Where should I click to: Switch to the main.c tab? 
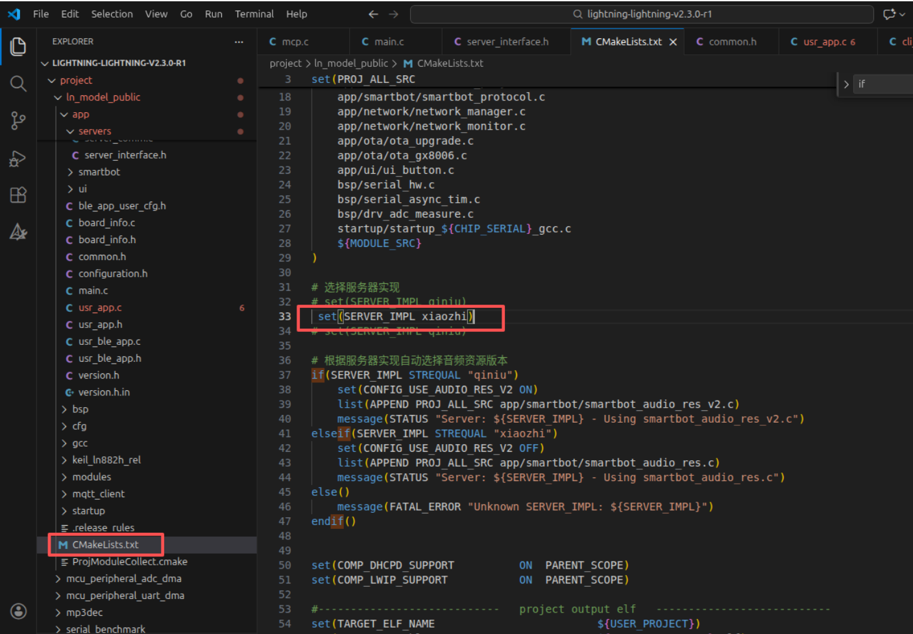(x=396, y=41)
